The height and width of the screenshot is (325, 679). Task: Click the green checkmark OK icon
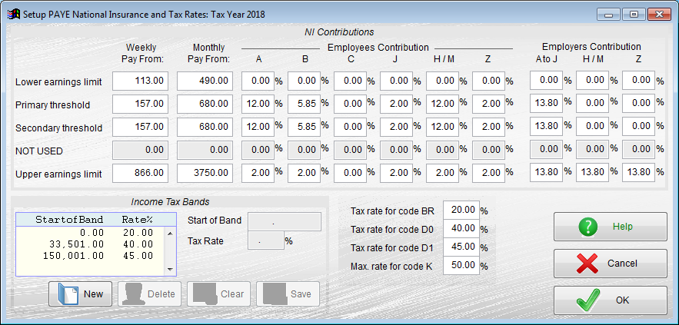click(x=589, y=300)
